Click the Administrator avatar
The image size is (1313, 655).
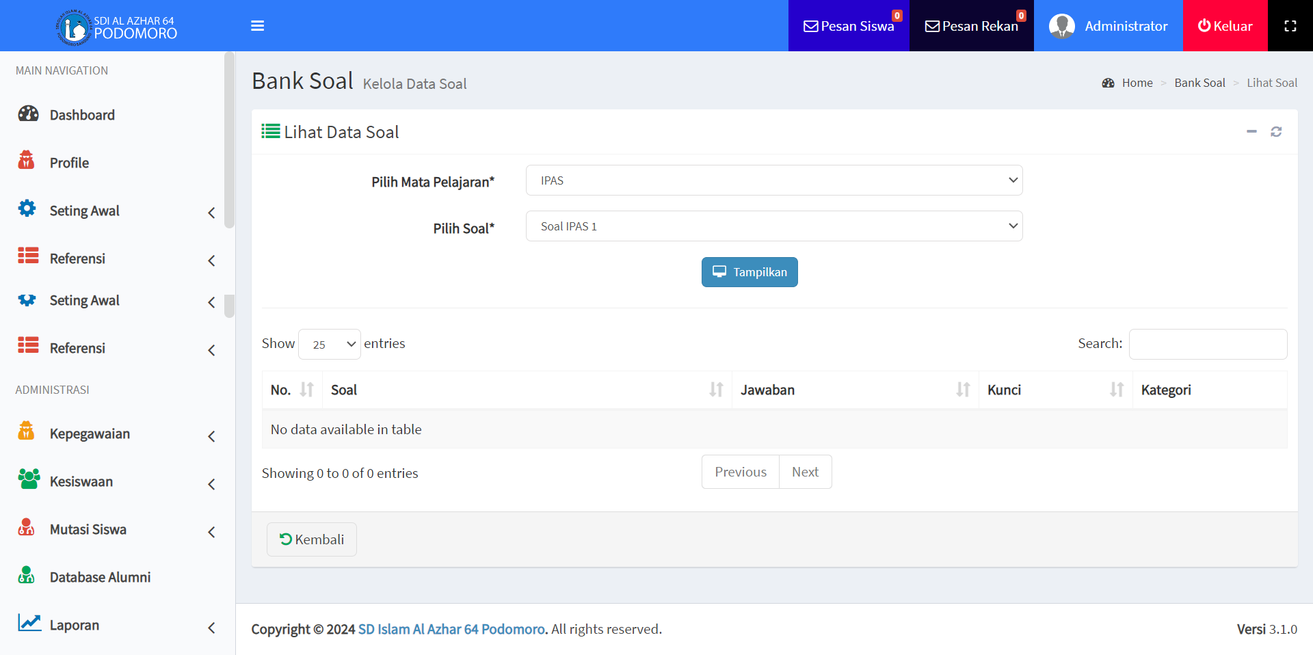click(1061, 26)
